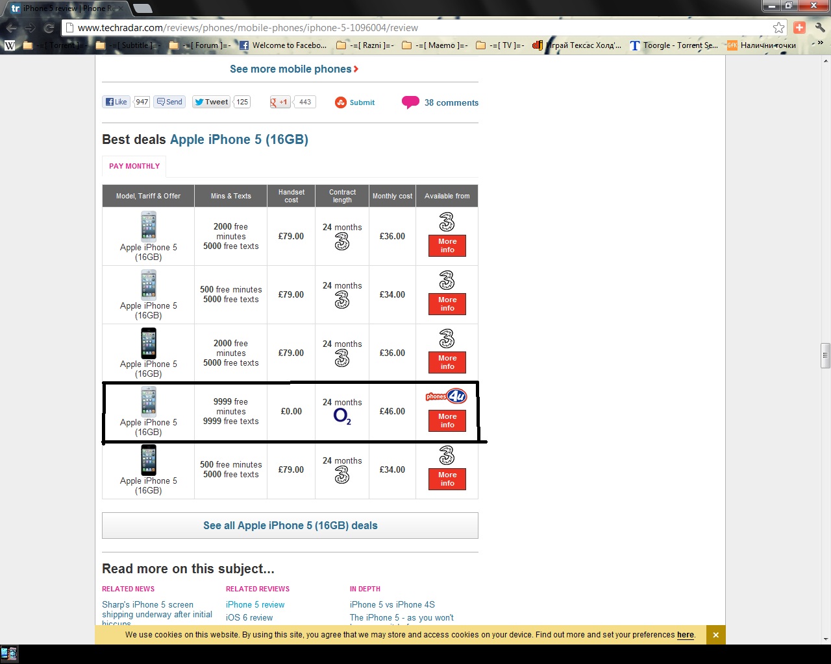The image size is (831, 664).
Task: Click the browser forward arrow
Action: pyautogui.click(x=30, y=28)
